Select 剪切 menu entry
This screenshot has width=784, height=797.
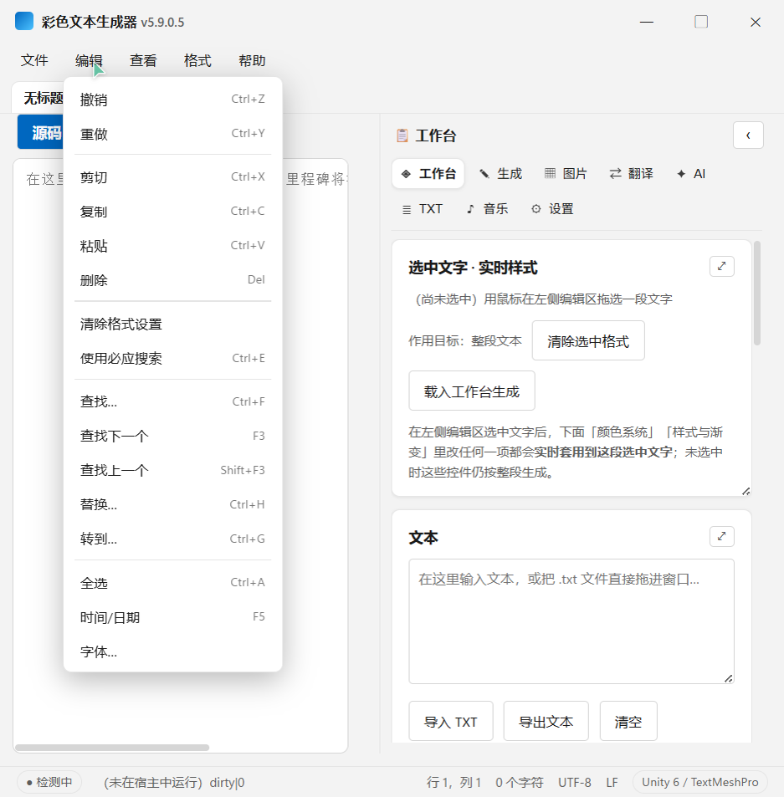tap(173, 177)
